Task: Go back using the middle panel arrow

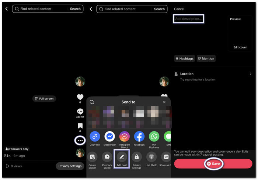Action: pyautogui.click(x=91, y=9)
